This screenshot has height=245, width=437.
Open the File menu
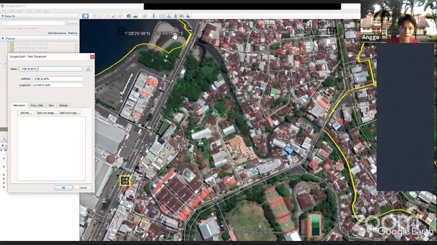pos(4,11)
